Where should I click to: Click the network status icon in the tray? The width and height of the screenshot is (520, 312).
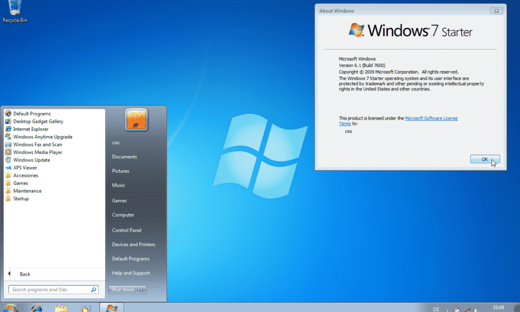(x=466, y=308)
